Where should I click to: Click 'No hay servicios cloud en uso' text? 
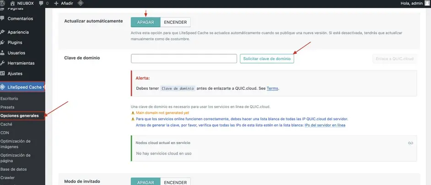pyautogui.click(x=164, y=153)
